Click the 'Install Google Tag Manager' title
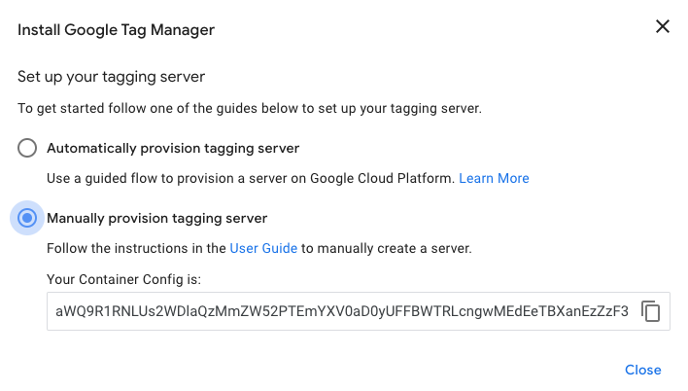 (117, 30)
